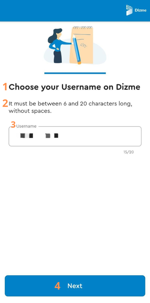Click the Dizme fingerprint logo icon
Screen dimensions: 150x303
point(129,10)
